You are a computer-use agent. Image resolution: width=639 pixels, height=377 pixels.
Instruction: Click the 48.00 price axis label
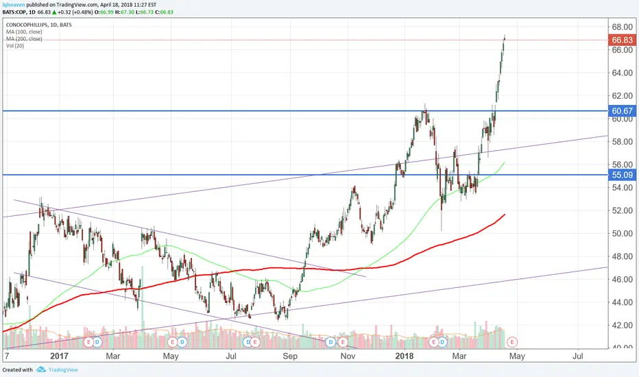point(623,256)
